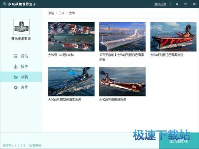This screenshot has height=149, width=199.
Task: Minimize the 多玩战舰世界盒子 window
Action: (186, 4)
